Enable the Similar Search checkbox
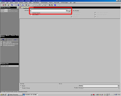This screenshot has width=121, height=96. click(x=32, y=13)
